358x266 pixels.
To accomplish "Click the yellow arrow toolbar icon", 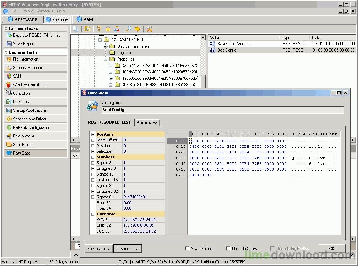I will click(137, 29).
